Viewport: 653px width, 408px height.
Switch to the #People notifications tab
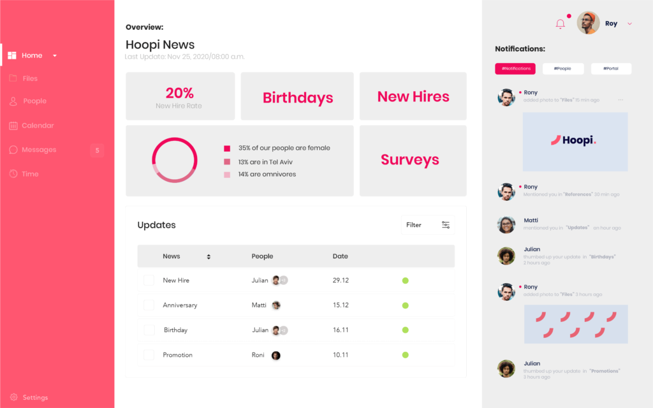[x=564, y=68]
